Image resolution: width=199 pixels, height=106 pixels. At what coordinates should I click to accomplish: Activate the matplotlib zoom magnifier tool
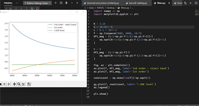[19, 84]
